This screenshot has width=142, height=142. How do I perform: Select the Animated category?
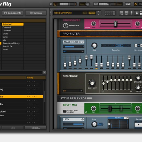(x=13, y=24)
